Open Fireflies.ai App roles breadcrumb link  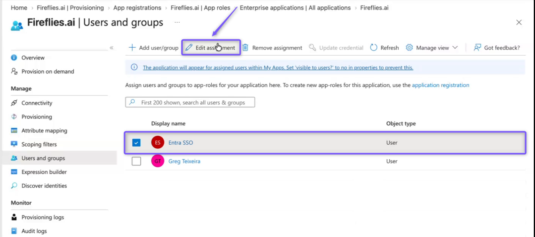(x=201, y=8)
